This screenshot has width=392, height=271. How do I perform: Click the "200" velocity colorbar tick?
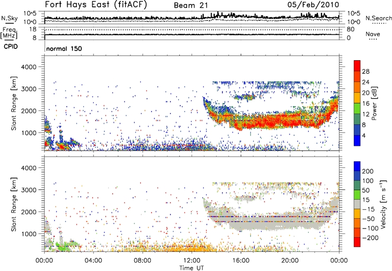pos(368,171)
